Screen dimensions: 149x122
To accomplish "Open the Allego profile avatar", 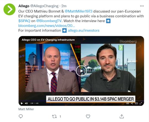I will [x=9, y=9].
